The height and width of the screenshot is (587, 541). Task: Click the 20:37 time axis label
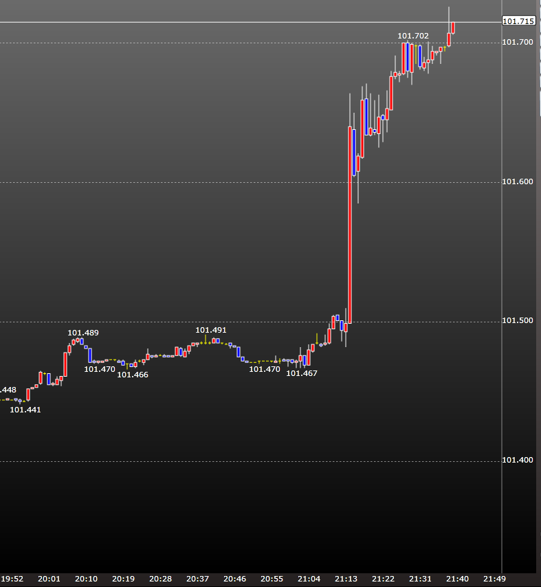tap(198, 579)
